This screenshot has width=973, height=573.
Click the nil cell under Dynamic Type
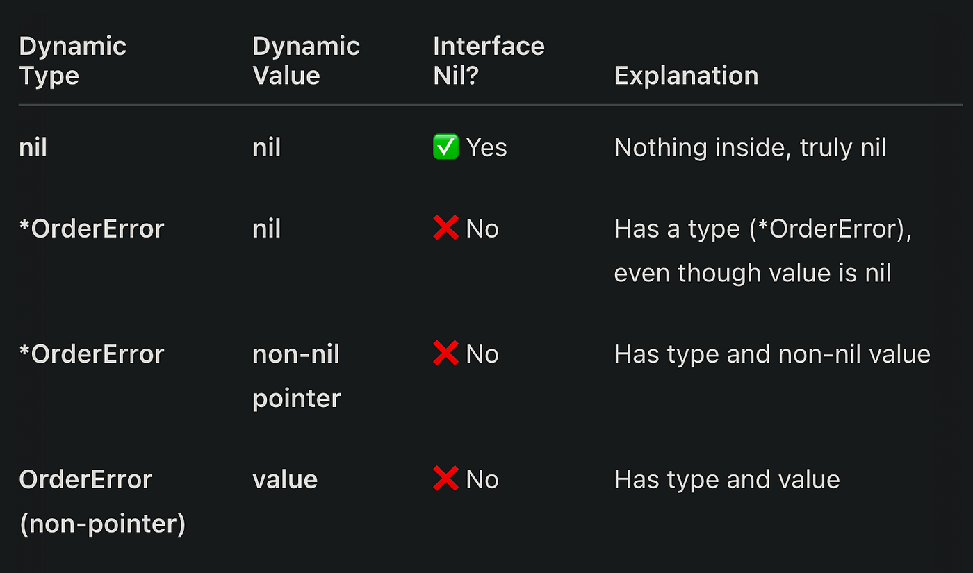coord(33,147)
